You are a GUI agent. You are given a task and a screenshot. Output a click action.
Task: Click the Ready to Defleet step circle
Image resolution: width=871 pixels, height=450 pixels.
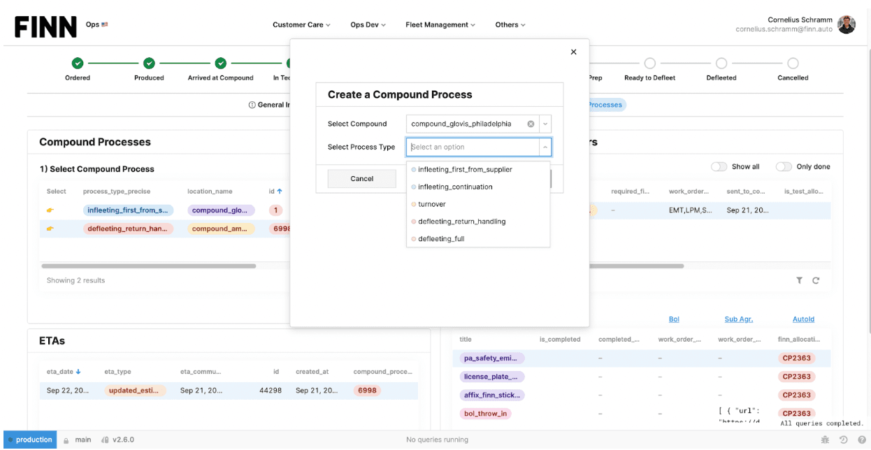649,64
